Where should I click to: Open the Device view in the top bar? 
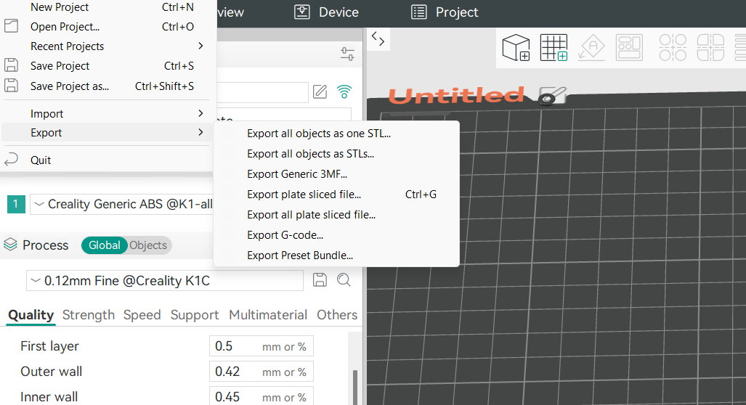click(326, 12)
